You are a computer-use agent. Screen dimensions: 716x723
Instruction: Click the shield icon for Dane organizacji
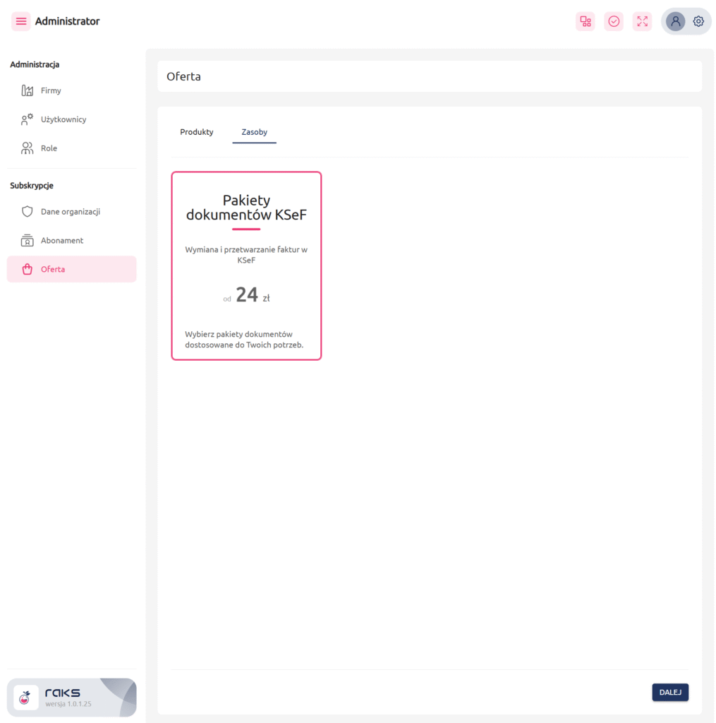[28, 212]
